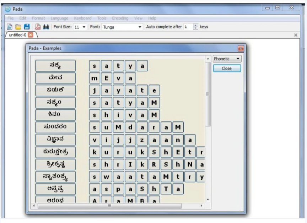The image size is (307, 223).
Task: Click the Export to PDF icon
Action: pyautogui.click(x=38, y=27)
